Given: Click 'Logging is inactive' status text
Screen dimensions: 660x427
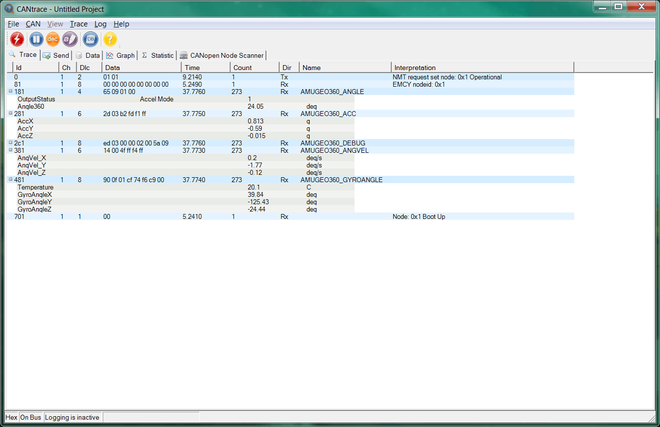Looking at the screenshot, I should (x=72, y=417).
